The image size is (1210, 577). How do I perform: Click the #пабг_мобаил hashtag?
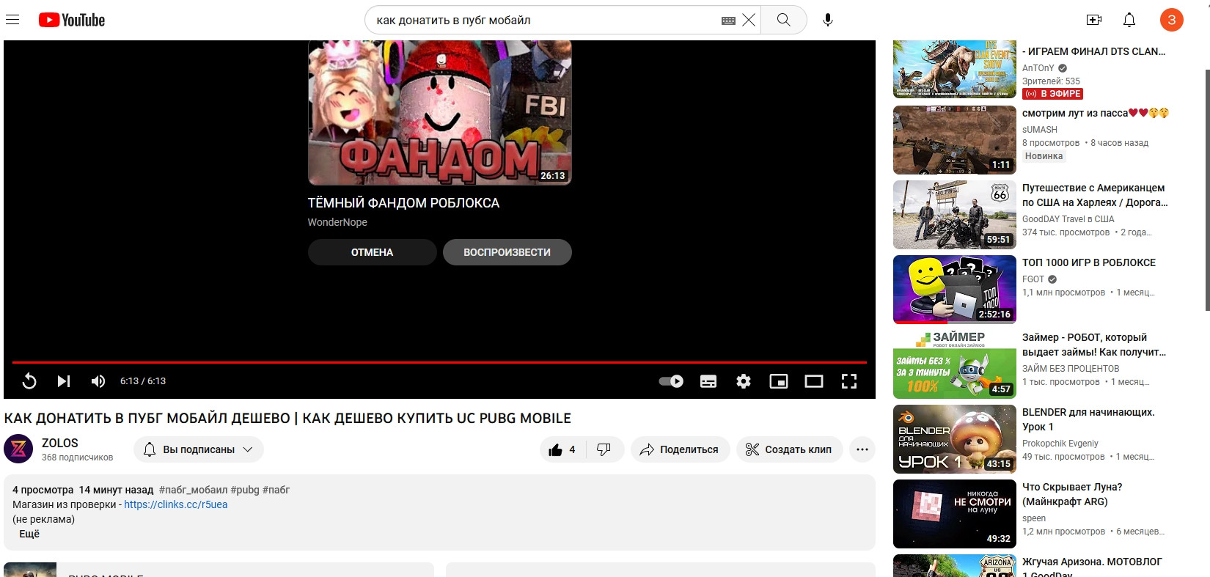click(193, 490)
